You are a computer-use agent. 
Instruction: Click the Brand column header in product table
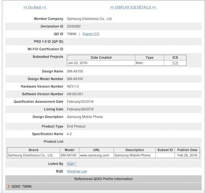point(33,150)
